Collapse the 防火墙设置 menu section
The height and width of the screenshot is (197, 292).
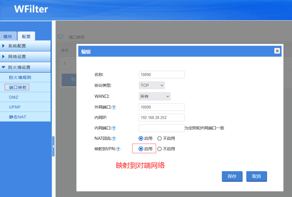pyautogui.click(x=25, y=67)
